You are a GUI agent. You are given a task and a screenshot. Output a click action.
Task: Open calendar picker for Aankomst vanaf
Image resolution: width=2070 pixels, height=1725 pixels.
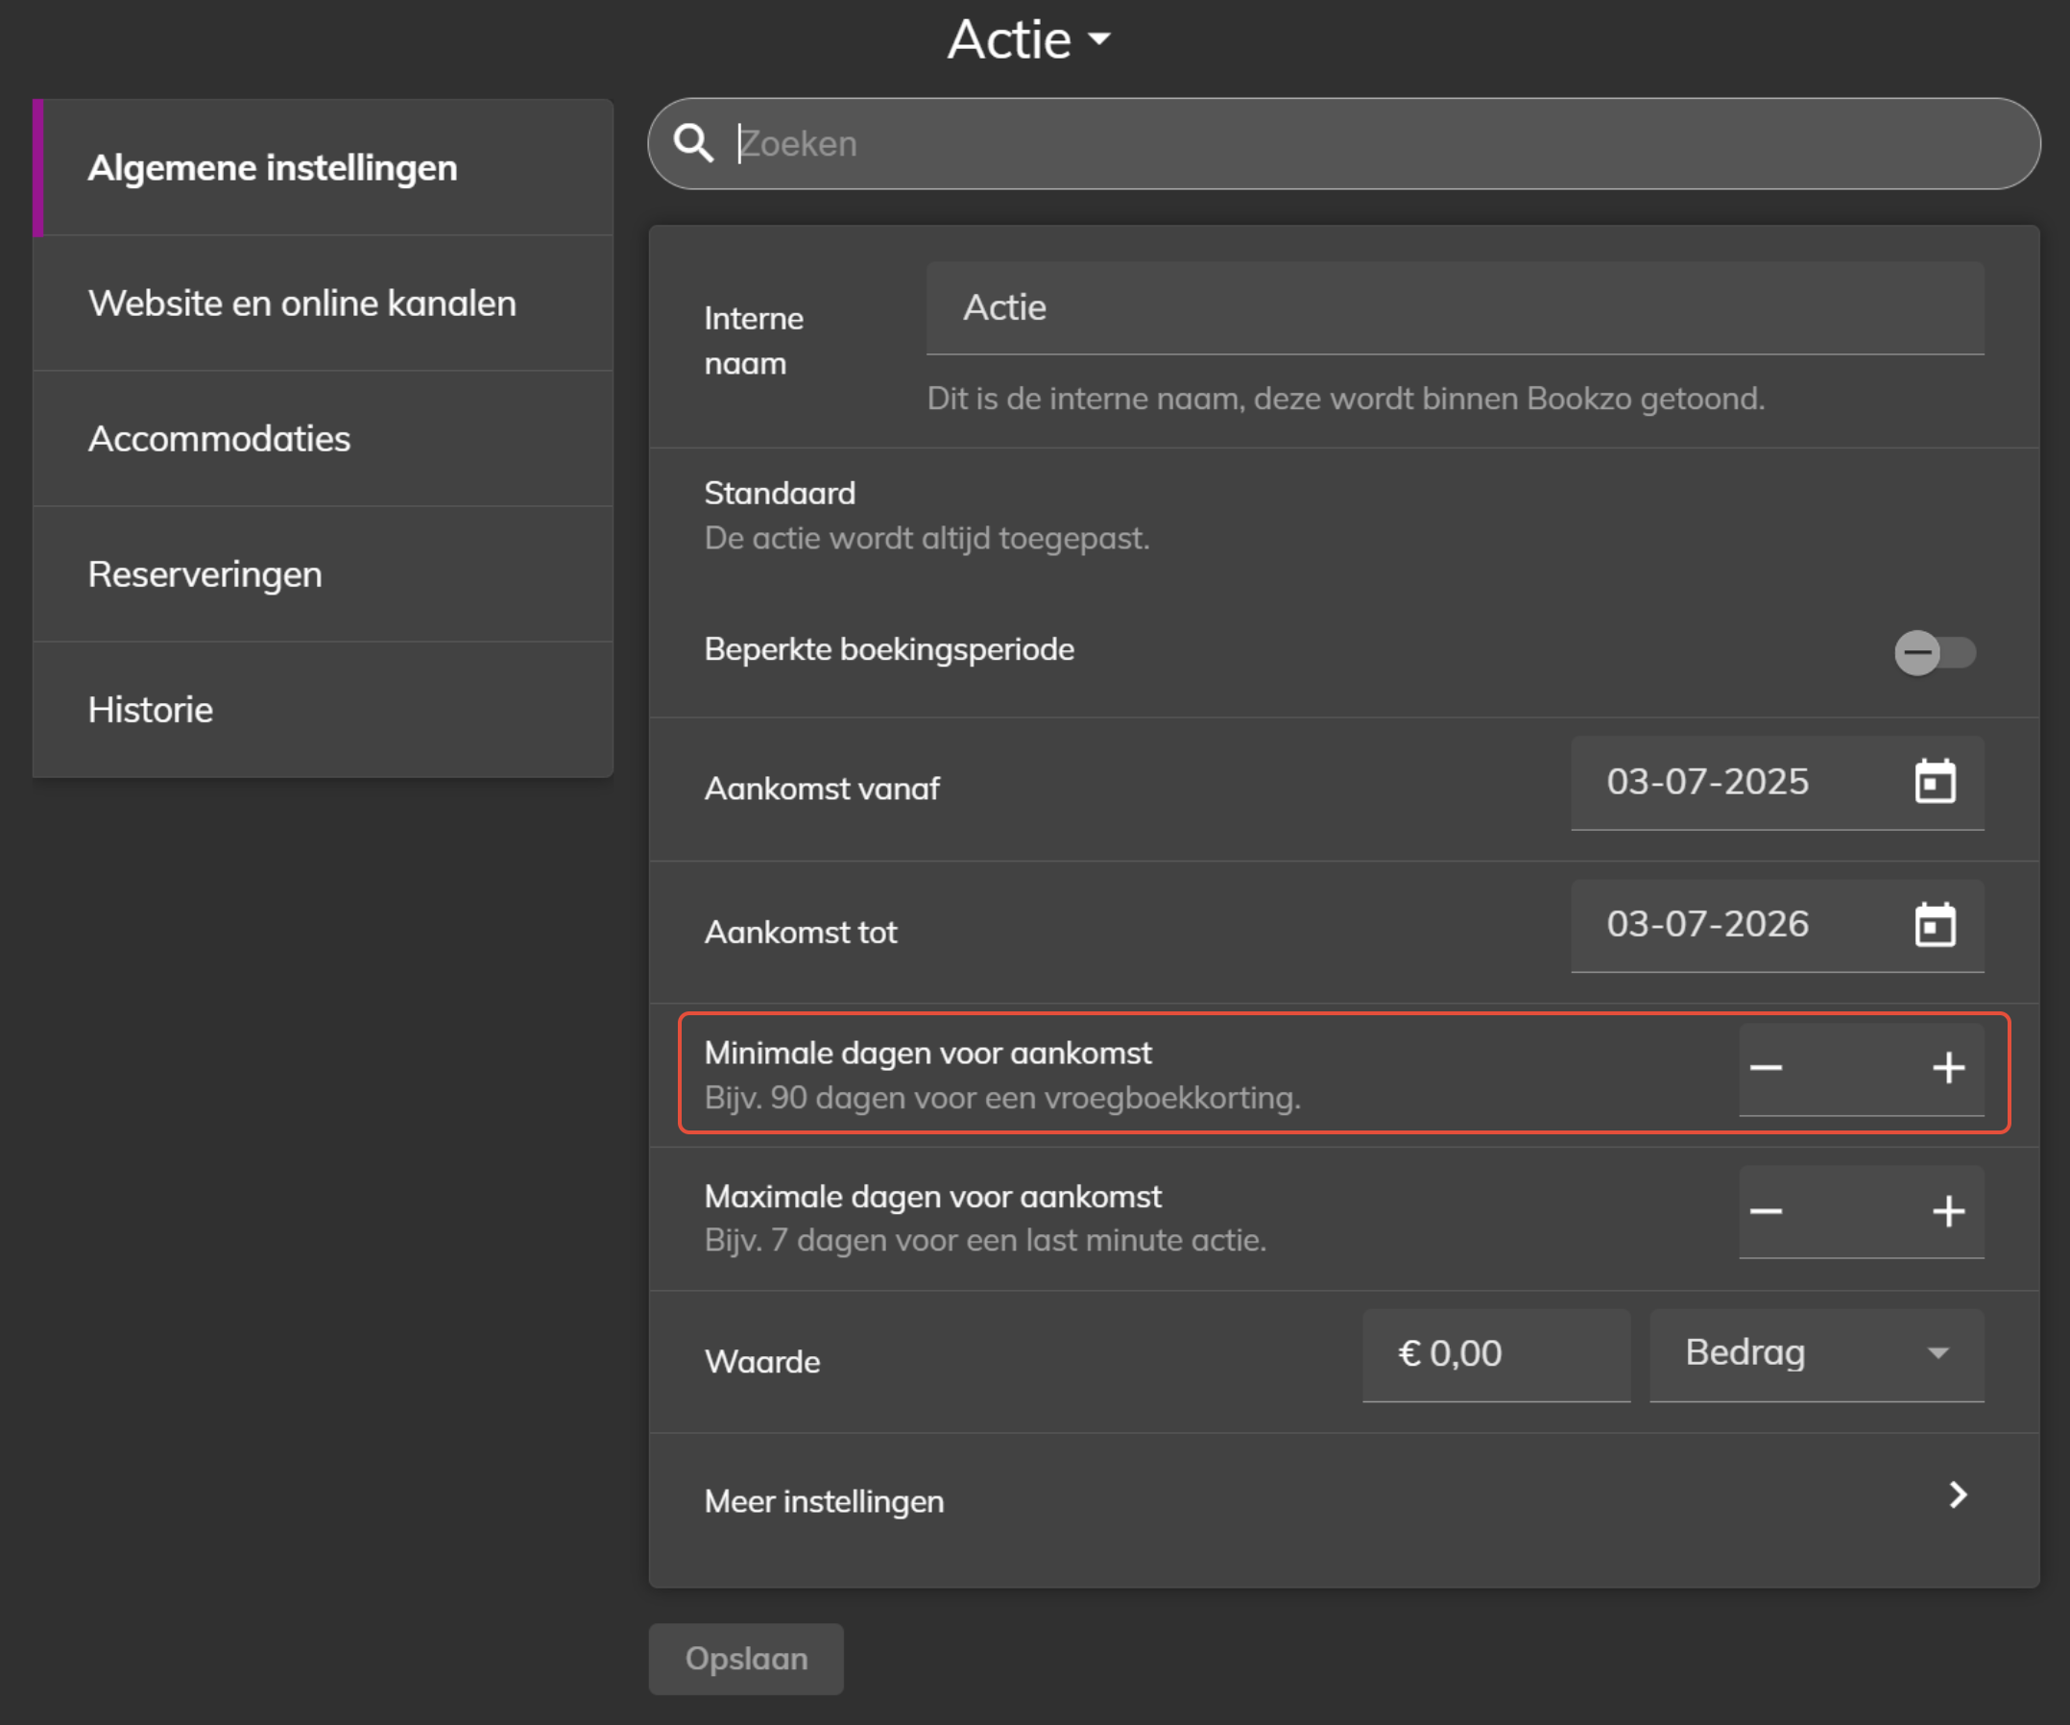click(1934, 782)
